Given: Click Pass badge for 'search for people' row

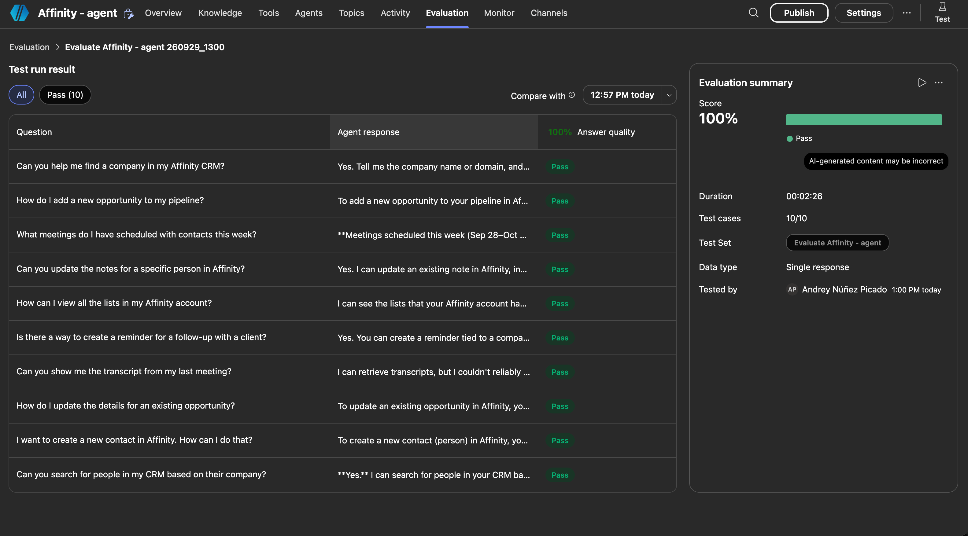Looking at the screenshot, I should (x=560, y=475).
